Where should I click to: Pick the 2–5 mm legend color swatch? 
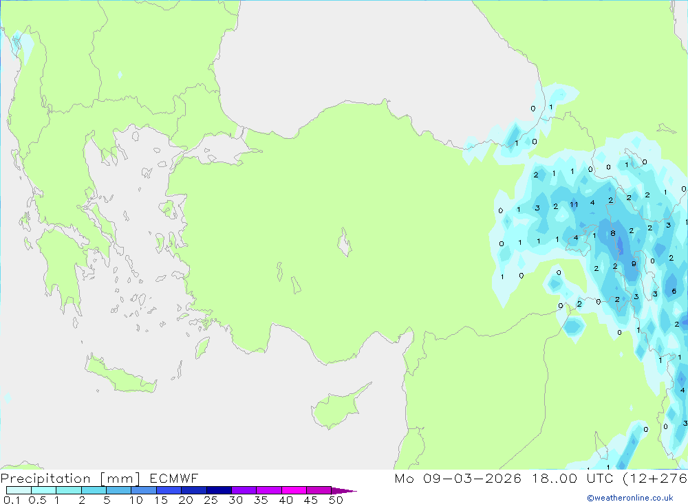94,490
